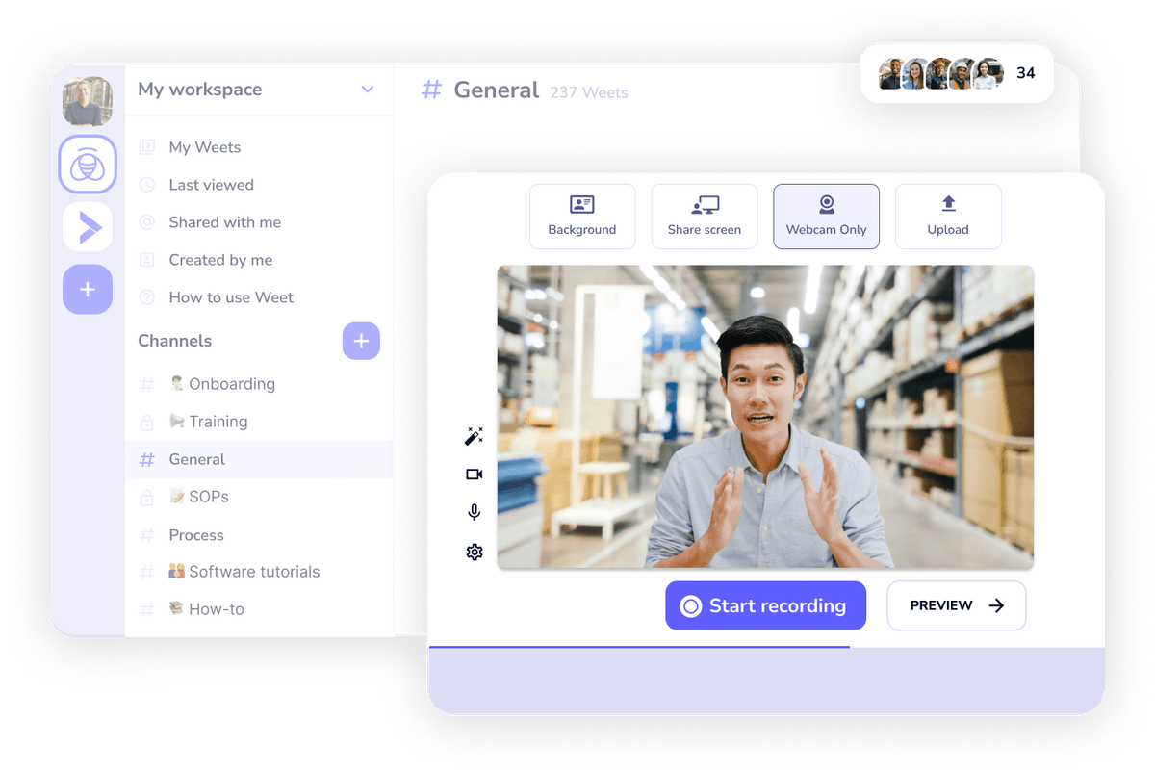Image resolution: width=1155 pixels, height=771 pixels.
Task: Mute the microphone icon
Action: [x=474, y=513]
